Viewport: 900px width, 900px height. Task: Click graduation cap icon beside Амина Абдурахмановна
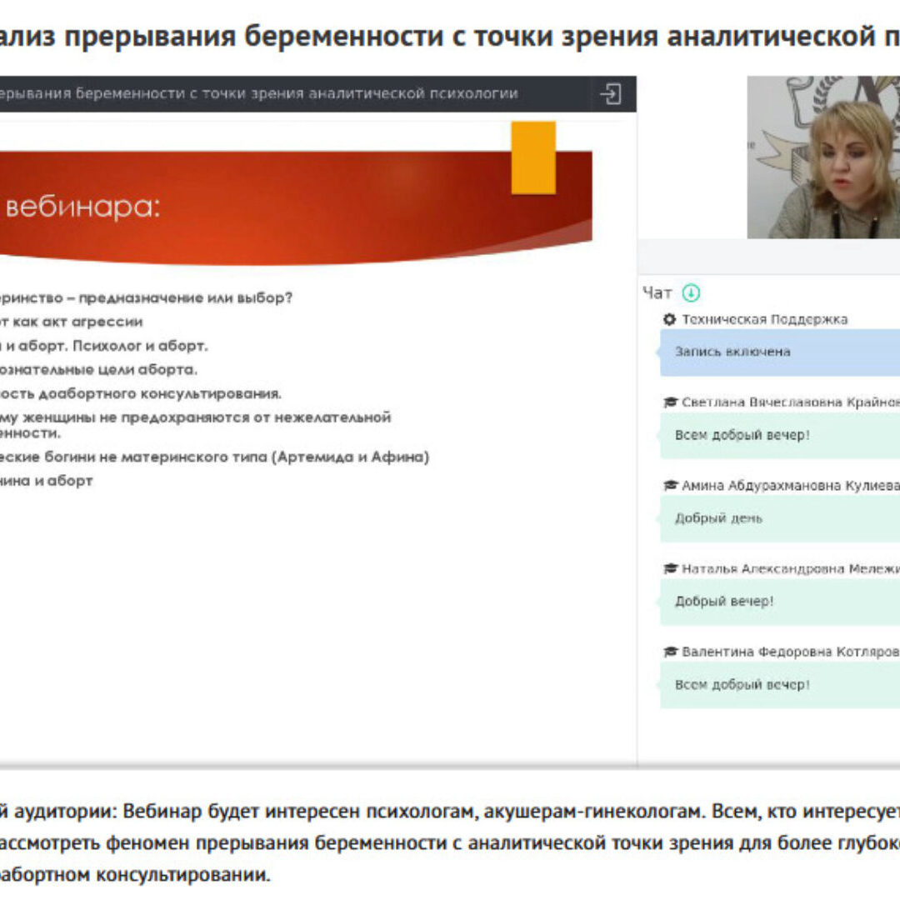point(669,486)
